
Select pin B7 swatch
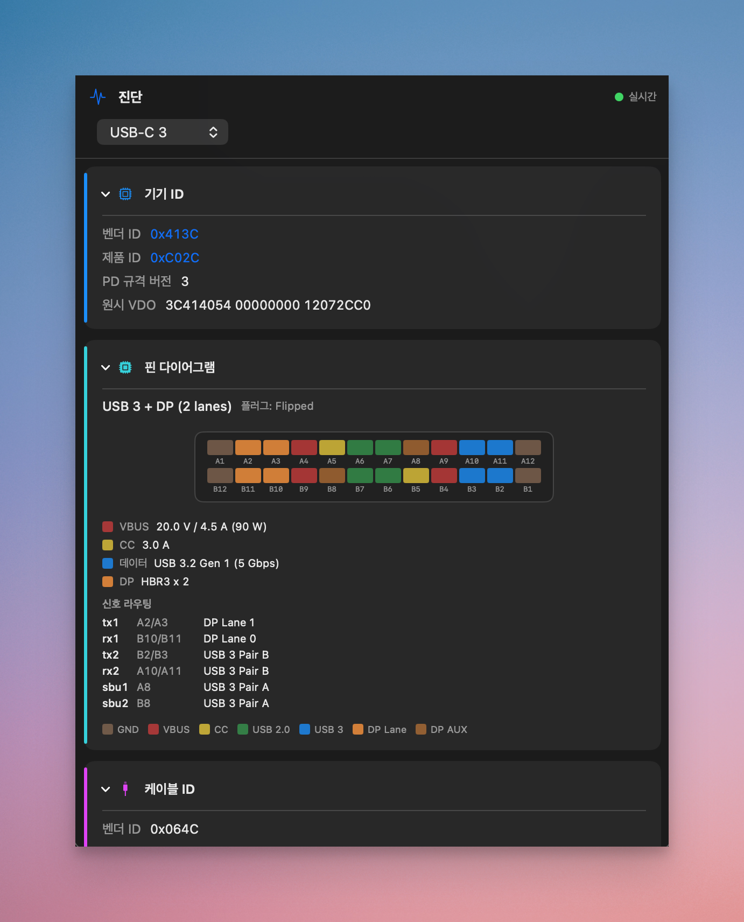tap(360, 476)
